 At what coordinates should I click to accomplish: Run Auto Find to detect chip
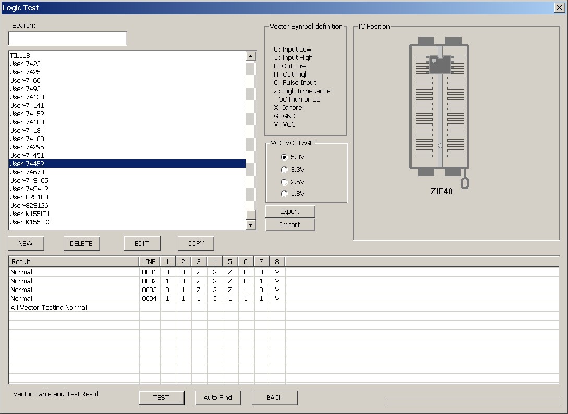(217, 398)
